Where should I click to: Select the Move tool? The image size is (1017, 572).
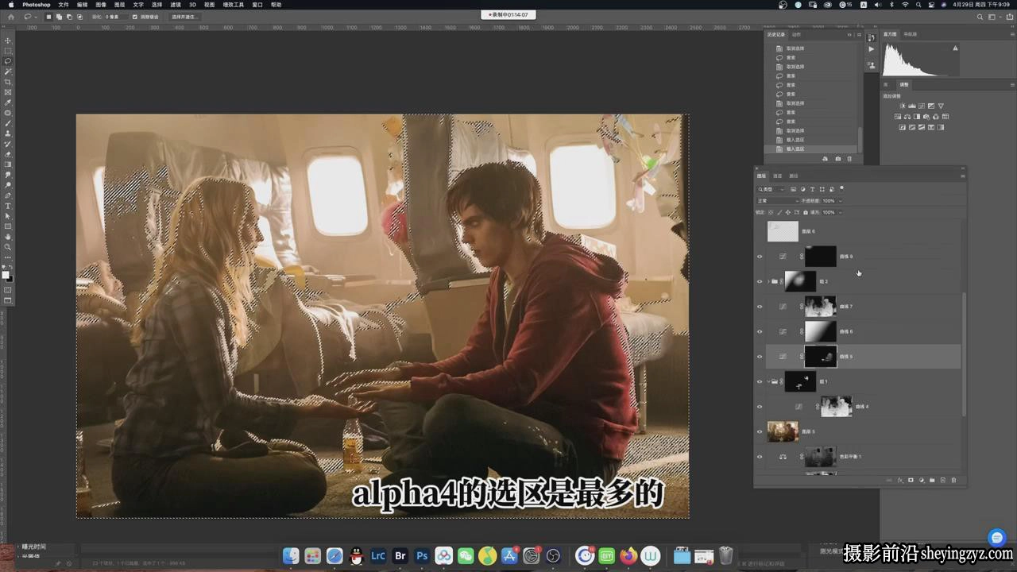(9, 41)
